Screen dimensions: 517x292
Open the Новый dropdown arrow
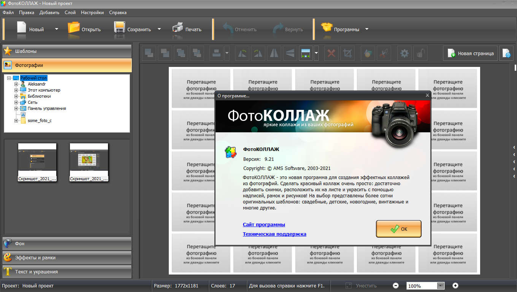pos(57,29)
